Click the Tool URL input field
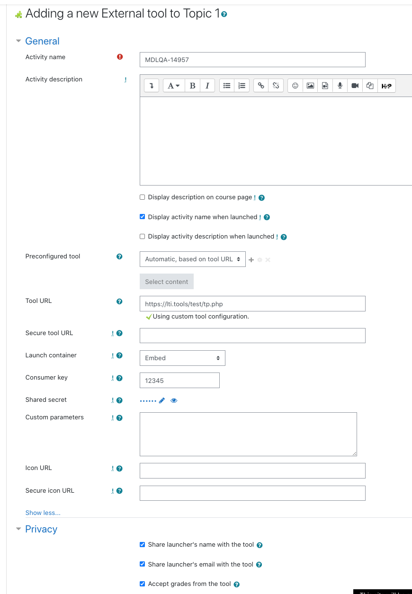 point(252,303)
